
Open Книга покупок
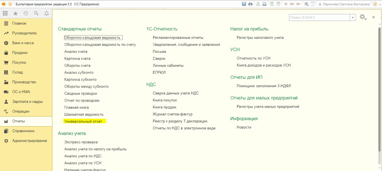tap(165, 100)
